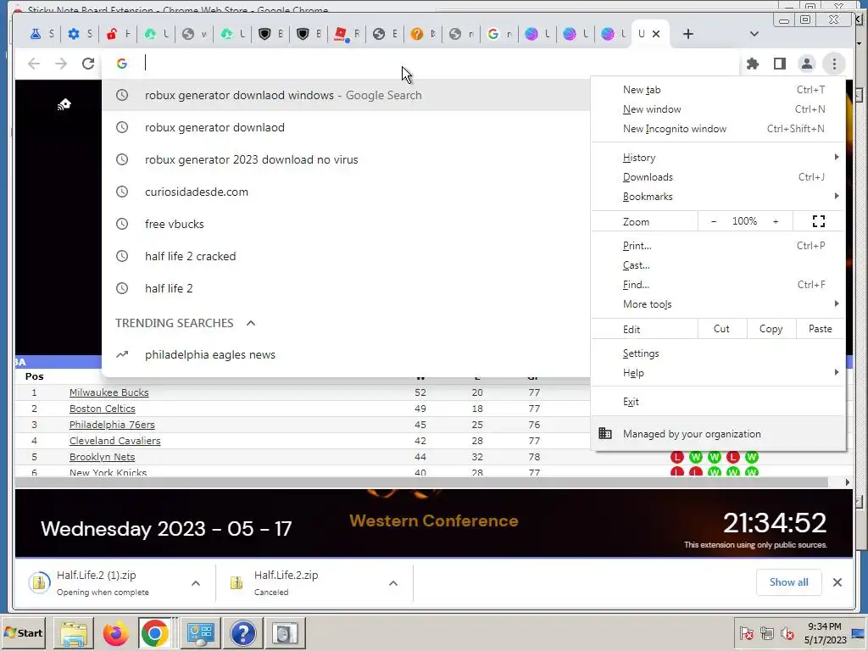868x651 pixels.
Task: Click the browser reload icon
Action: click(88, 64)
